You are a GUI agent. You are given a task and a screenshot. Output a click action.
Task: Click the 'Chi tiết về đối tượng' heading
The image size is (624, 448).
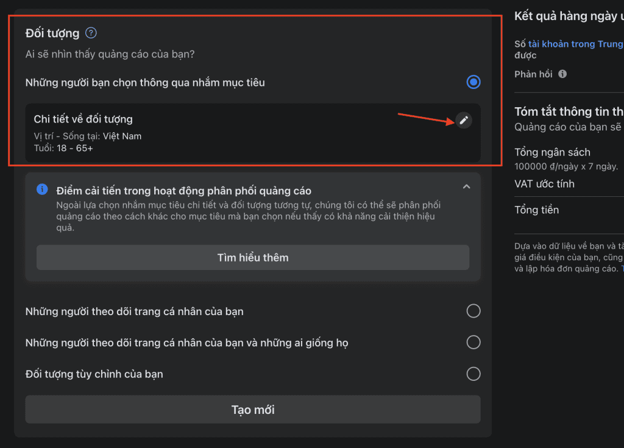point(83,119)
